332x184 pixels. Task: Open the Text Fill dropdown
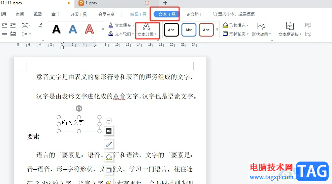pyautogui.click(x=121, y=25)
